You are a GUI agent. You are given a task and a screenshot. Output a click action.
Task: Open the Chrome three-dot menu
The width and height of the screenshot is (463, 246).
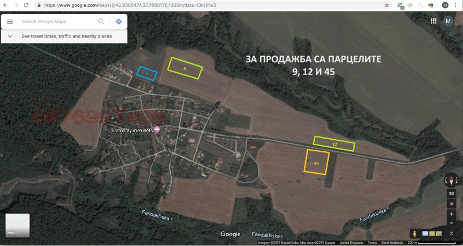click(x=456, y=5)
